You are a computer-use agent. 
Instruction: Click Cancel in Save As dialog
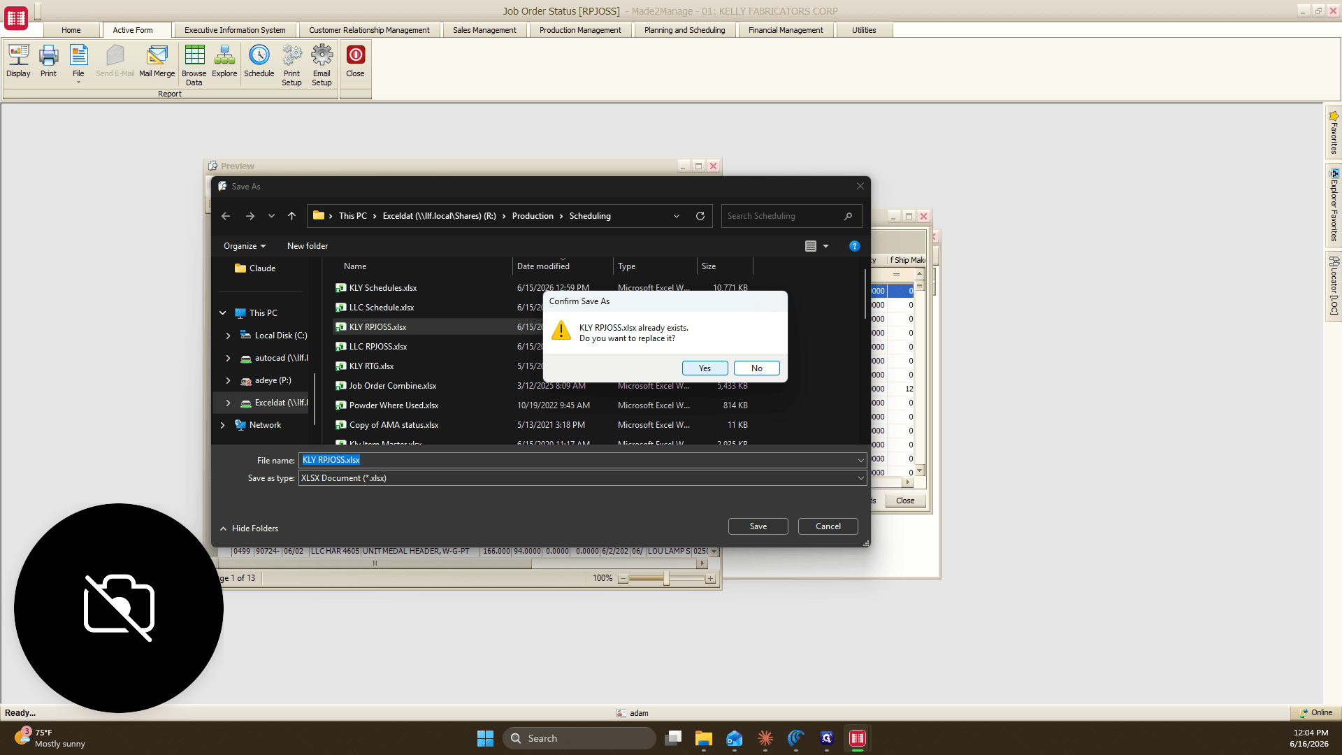[828, 526]
